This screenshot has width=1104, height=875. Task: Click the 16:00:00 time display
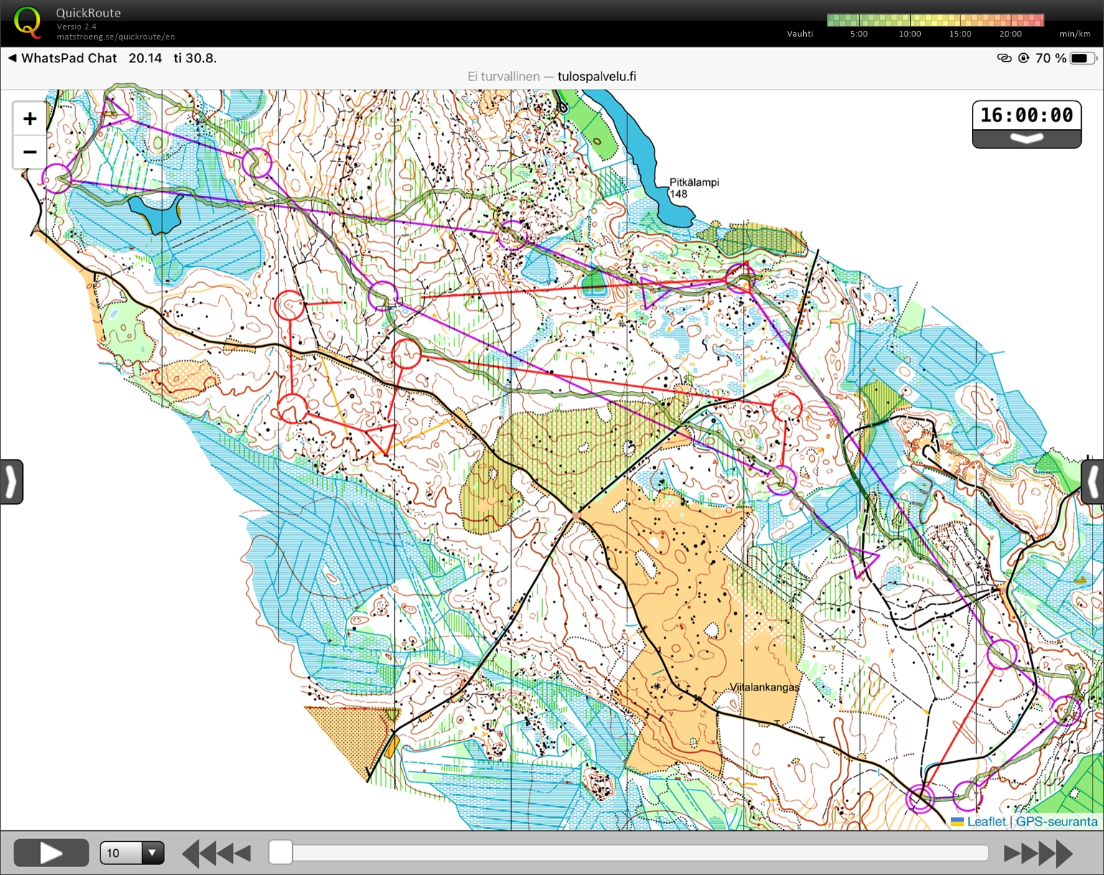point(1026,115)
